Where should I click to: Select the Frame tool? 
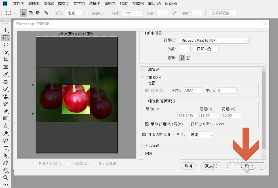coord(6,67)
